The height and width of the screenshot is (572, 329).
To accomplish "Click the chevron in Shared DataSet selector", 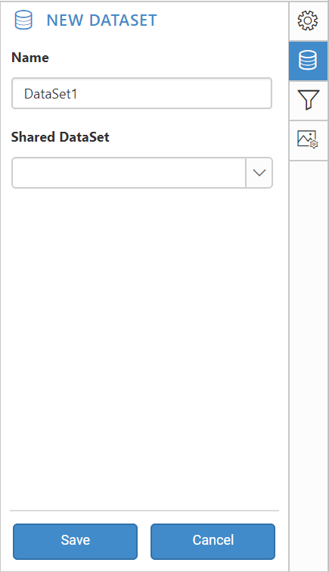I will click(x=259, y=173).
